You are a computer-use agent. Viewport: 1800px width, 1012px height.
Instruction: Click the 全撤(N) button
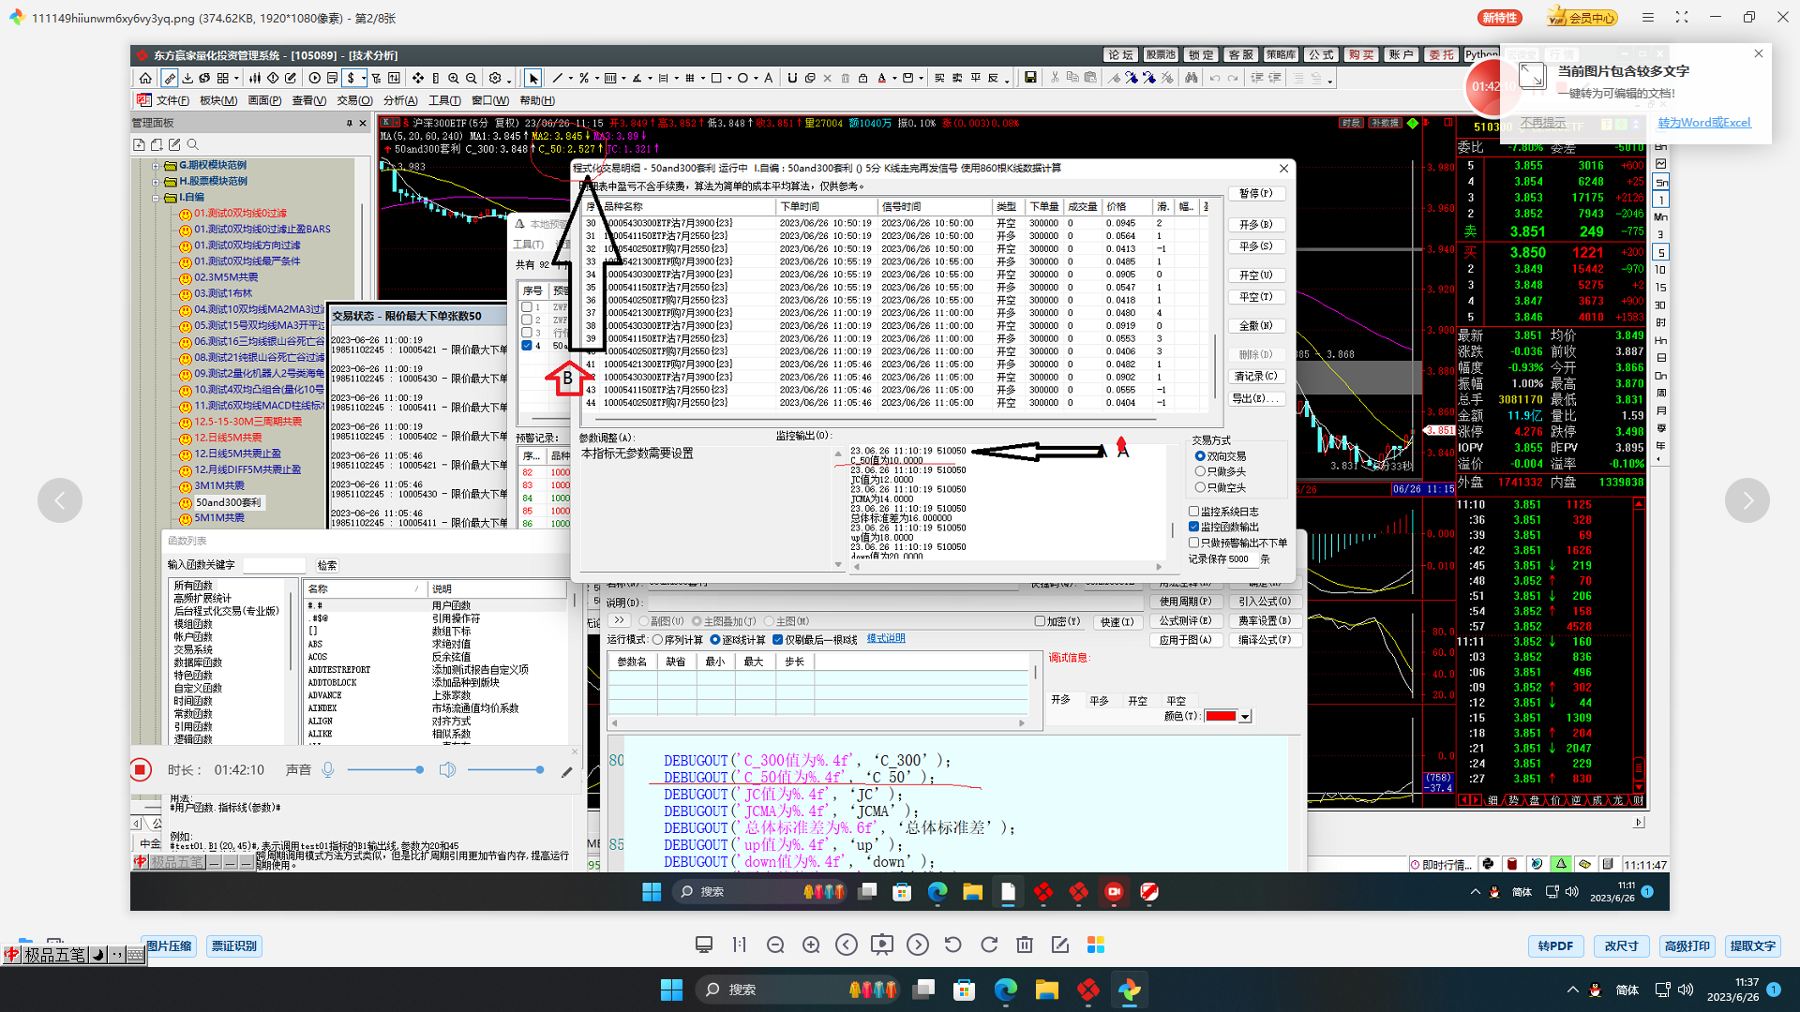tap(1256, 326)
